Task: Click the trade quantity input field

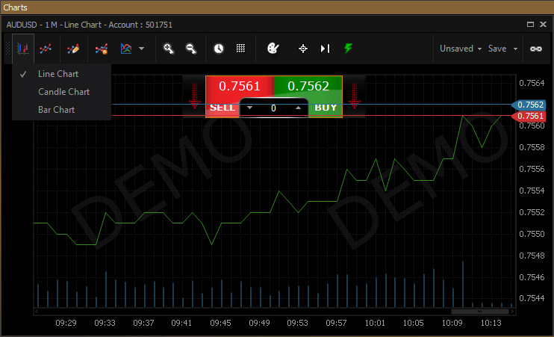Action: [x=273, y=108]
